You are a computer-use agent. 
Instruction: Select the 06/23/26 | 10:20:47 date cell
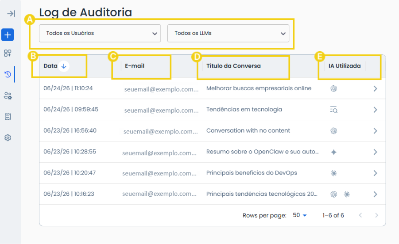tap(70, 173)
